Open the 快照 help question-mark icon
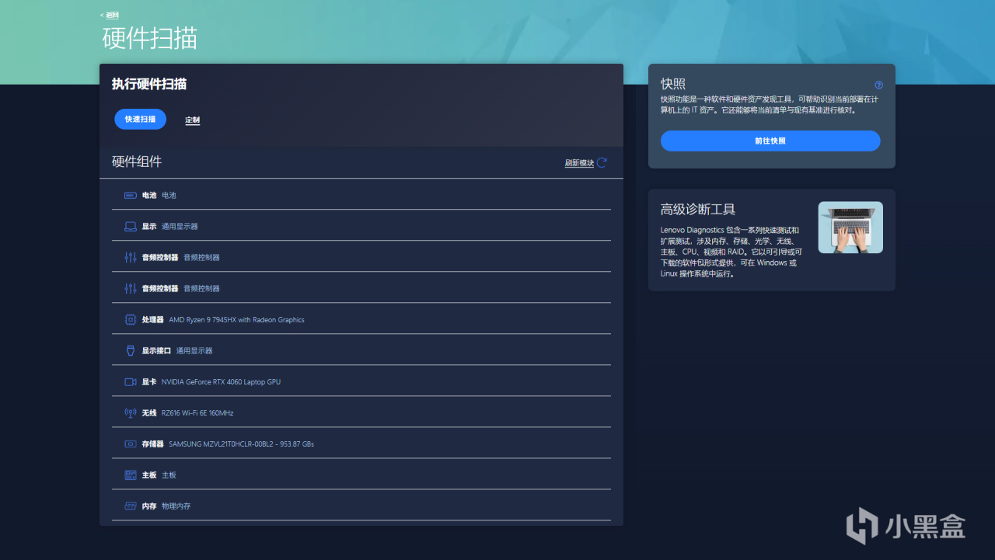This screenshot has width=995, height=560. coord(878,85)
